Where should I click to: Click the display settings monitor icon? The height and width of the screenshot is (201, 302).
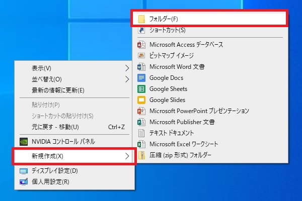(x=24, y=171)
